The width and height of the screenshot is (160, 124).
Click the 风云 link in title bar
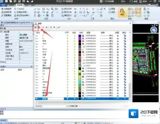coord(123,1)
